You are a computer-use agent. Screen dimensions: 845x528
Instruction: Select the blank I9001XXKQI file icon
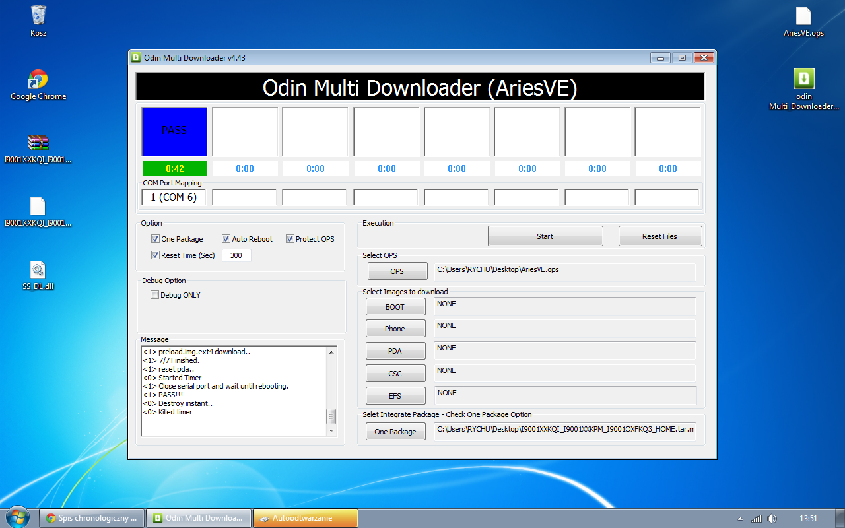coord(38,211)
